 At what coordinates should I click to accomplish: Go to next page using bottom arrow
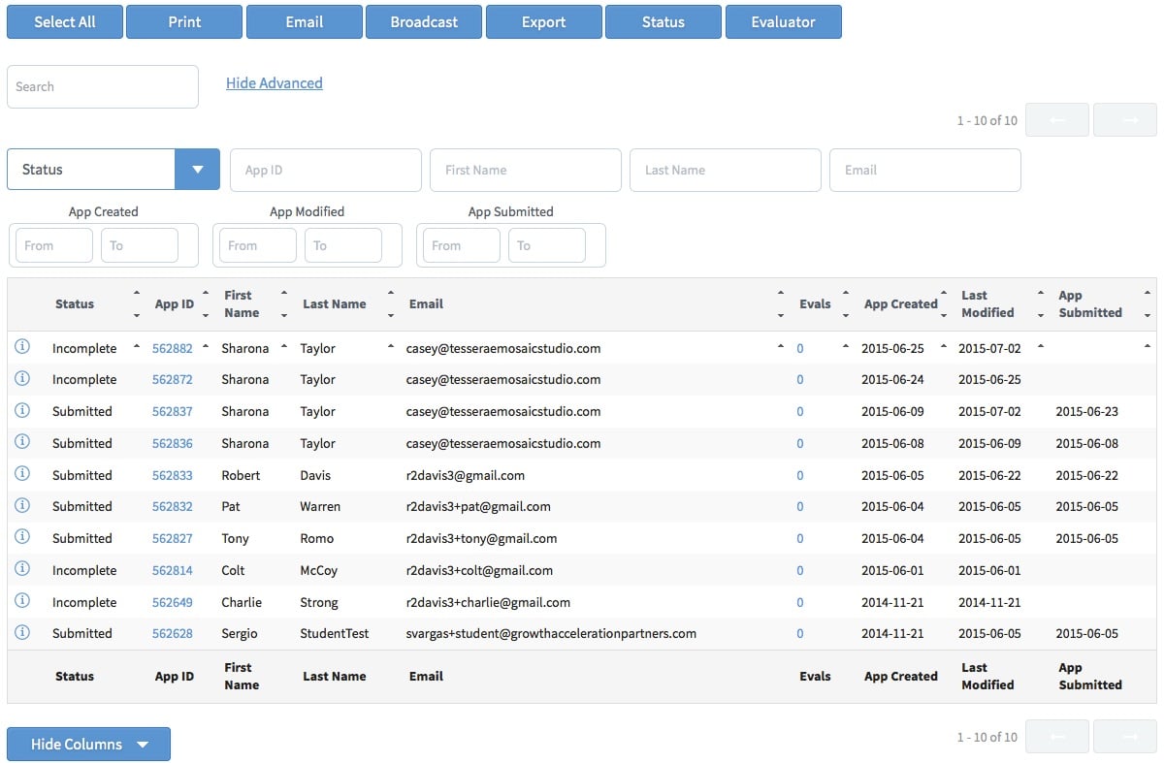tap(1125, 737)
